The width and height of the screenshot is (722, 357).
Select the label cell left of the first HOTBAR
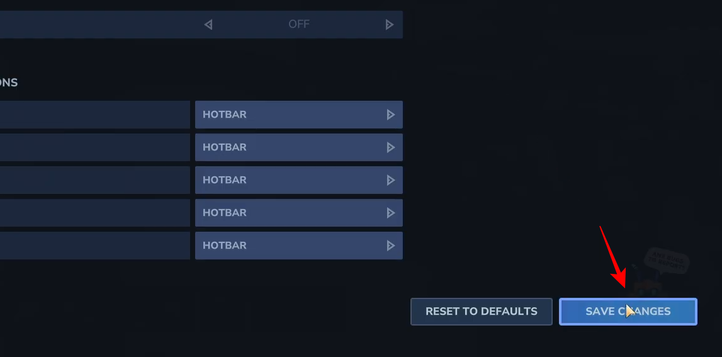point(94,115)
